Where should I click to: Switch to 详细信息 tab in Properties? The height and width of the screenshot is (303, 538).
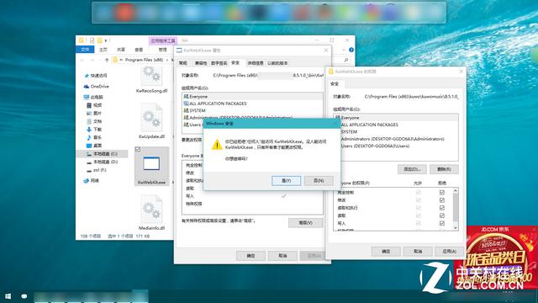point(256,63)
